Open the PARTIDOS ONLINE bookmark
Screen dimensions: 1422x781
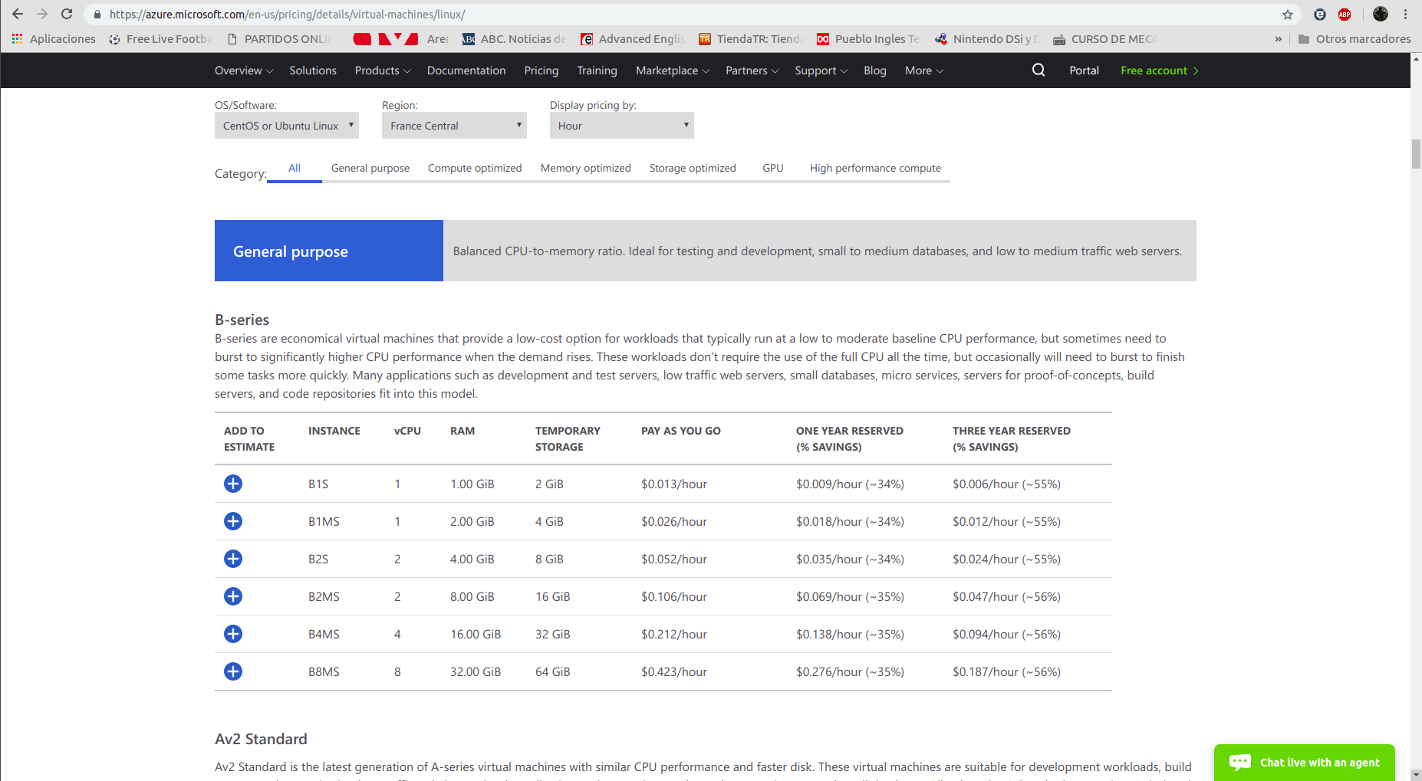[279, 39]
